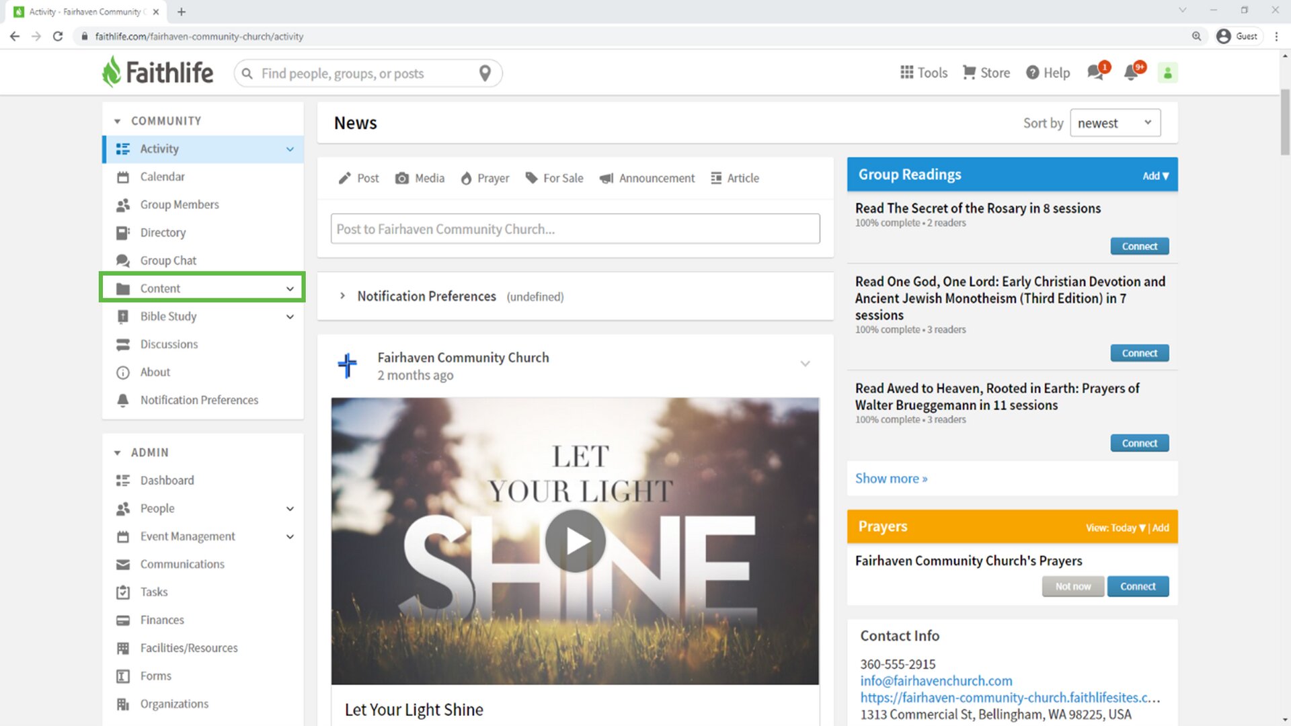Click the browser address bar URL
The image size is (1291, 726).
pyautogui.click(x=199, y=36)
